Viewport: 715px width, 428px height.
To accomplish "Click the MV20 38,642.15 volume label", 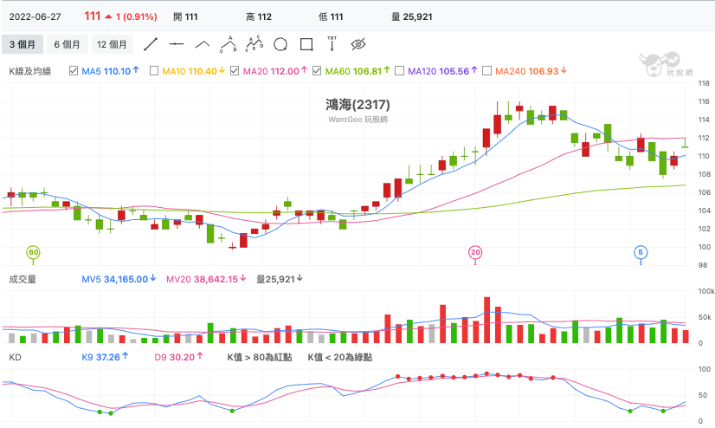I will 206,279.
